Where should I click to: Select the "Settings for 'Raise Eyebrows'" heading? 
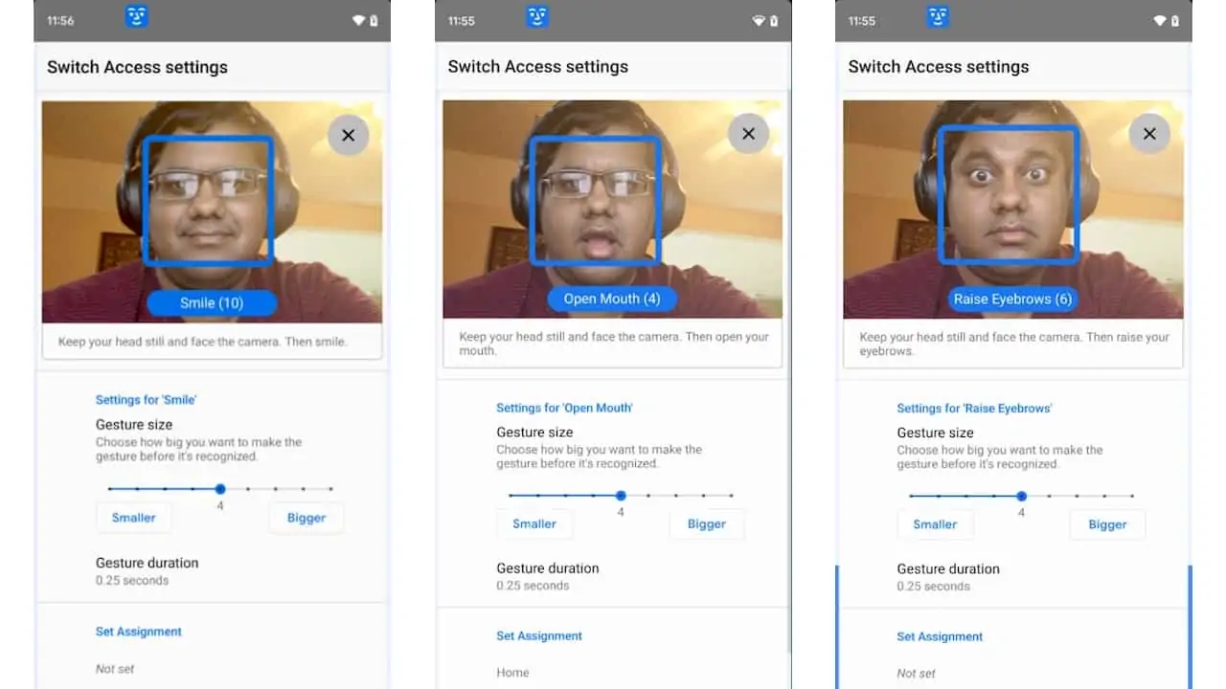974,409
